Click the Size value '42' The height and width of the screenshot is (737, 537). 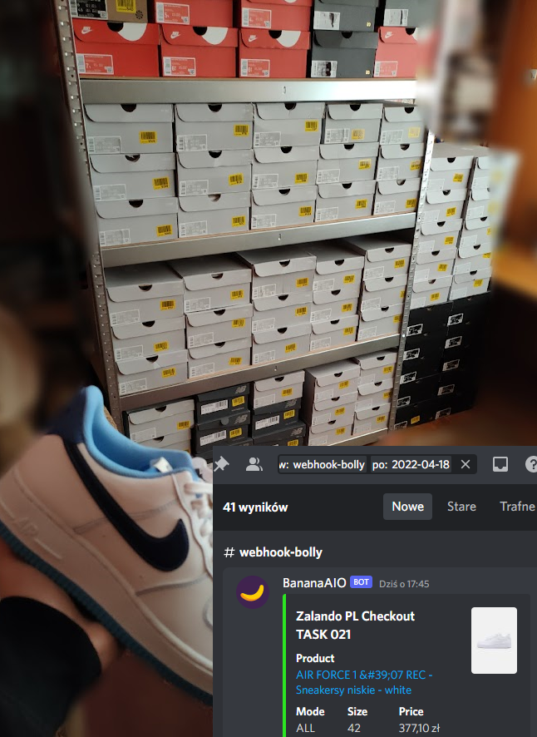[354, 728]
